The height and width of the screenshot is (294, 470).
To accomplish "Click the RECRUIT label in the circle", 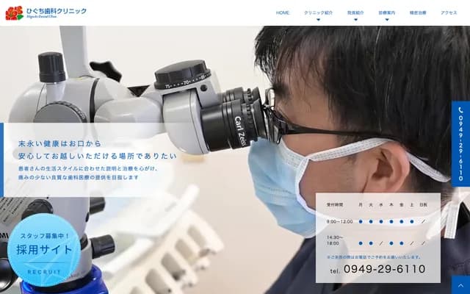I will (46, 271).
